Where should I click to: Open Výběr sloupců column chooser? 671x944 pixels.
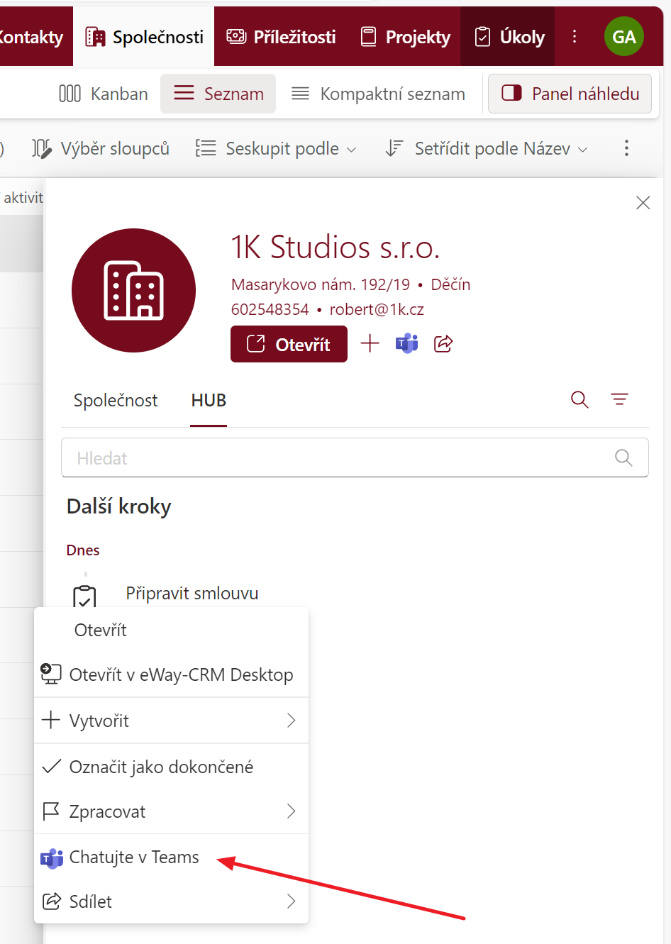(101, 148)
